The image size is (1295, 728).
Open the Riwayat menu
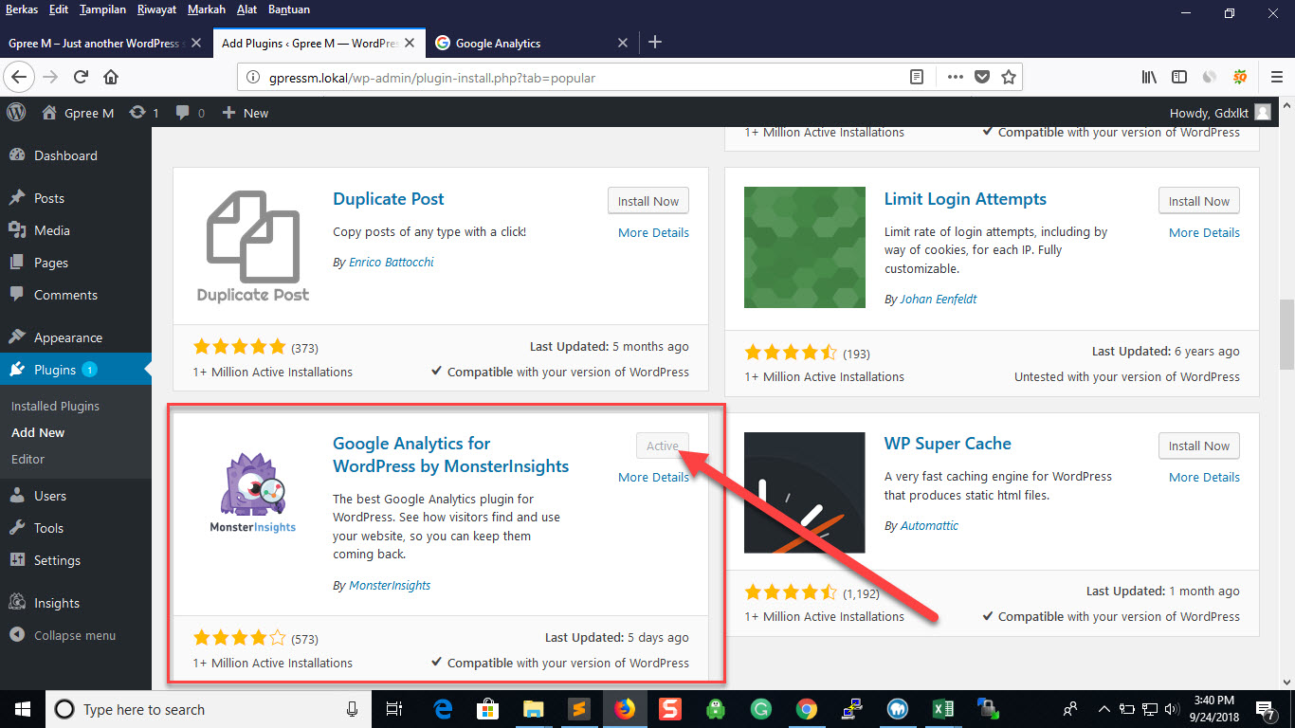155,9
